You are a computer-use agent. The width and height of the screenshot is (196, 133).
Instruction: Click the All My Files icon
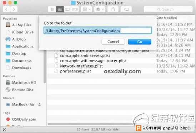click(8, 25)
